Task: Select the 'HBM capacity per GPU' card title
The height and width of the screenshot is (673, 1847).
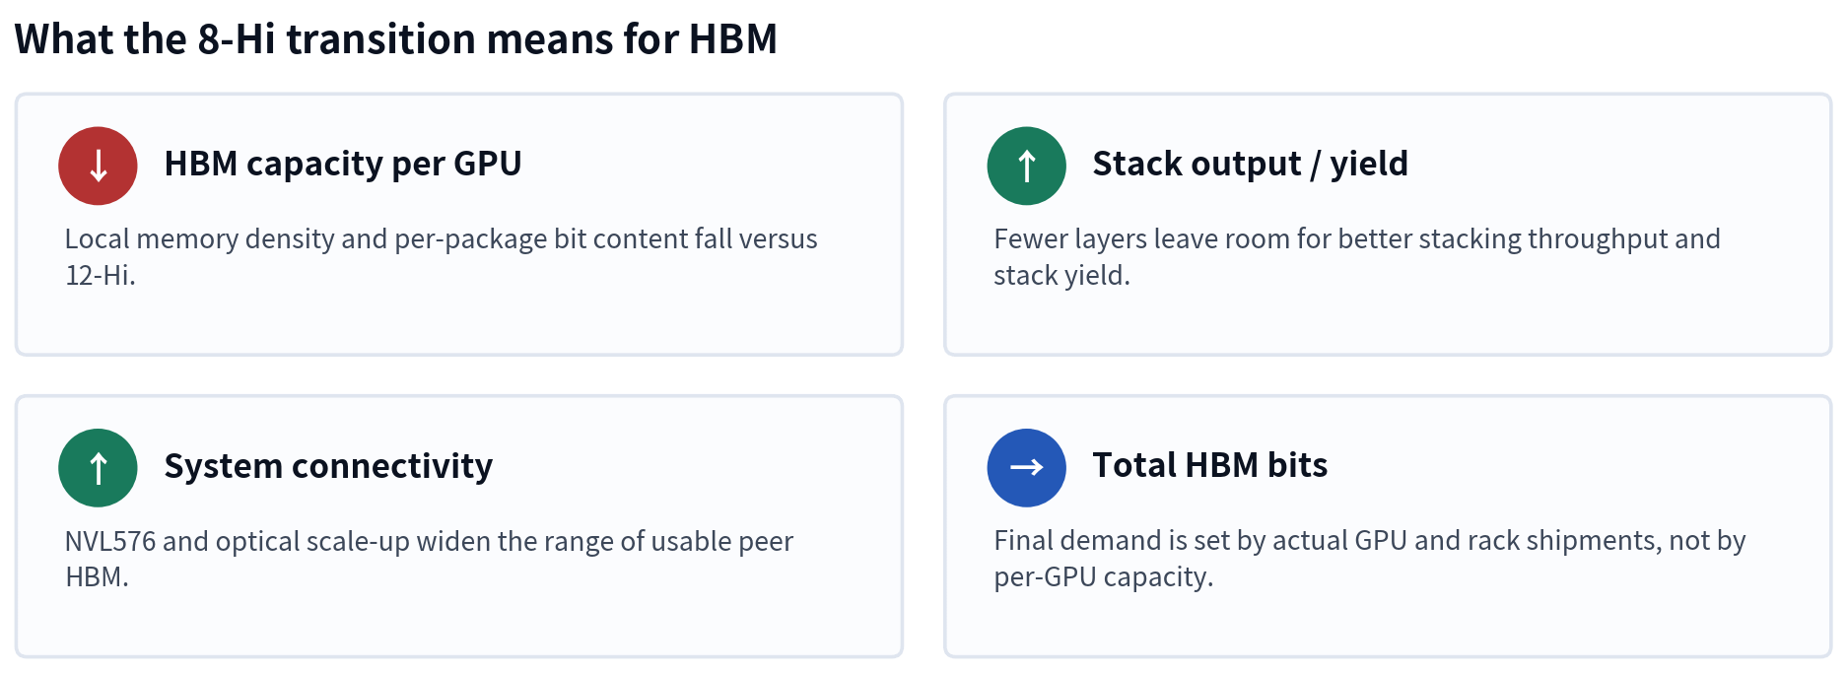Action: [x=343, y=164]
